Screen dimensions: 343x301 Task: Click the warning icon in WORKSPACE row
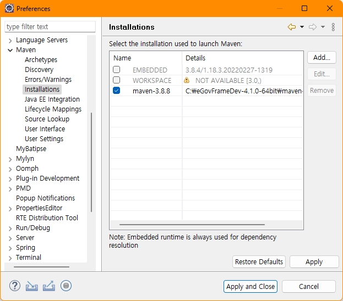coord(187,80)
